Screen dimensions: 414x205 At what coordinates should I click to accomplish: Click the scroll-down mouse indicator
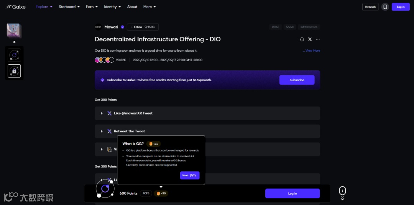click(x=342, y=194)
